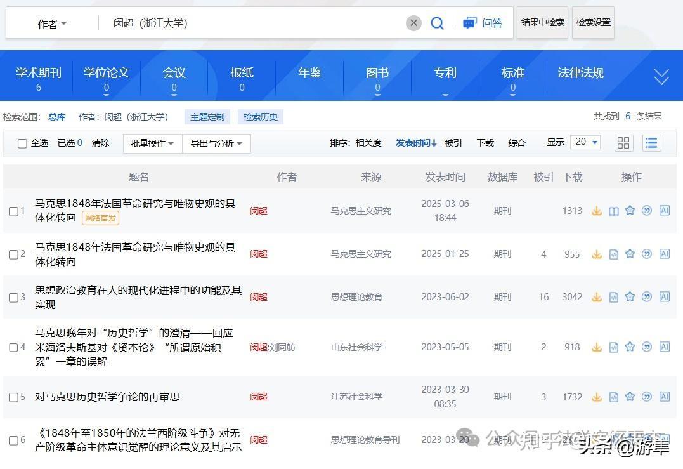Image resolution: width=683 pixels, height=469 pixels.
Task: Tick the checkbox for result 3
Action: 13,297
